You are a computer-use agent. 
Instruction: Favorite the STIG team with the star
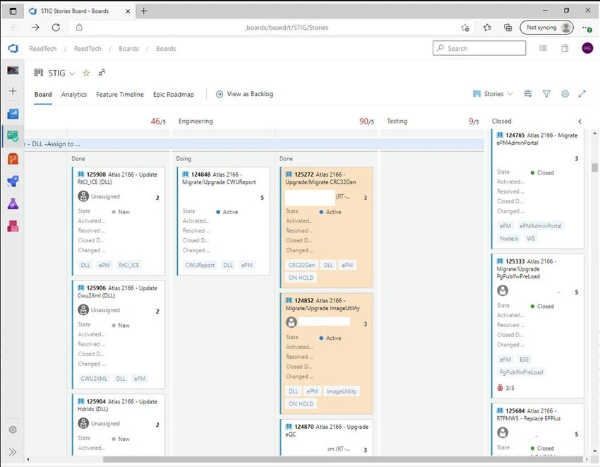[x=87, y=73]
